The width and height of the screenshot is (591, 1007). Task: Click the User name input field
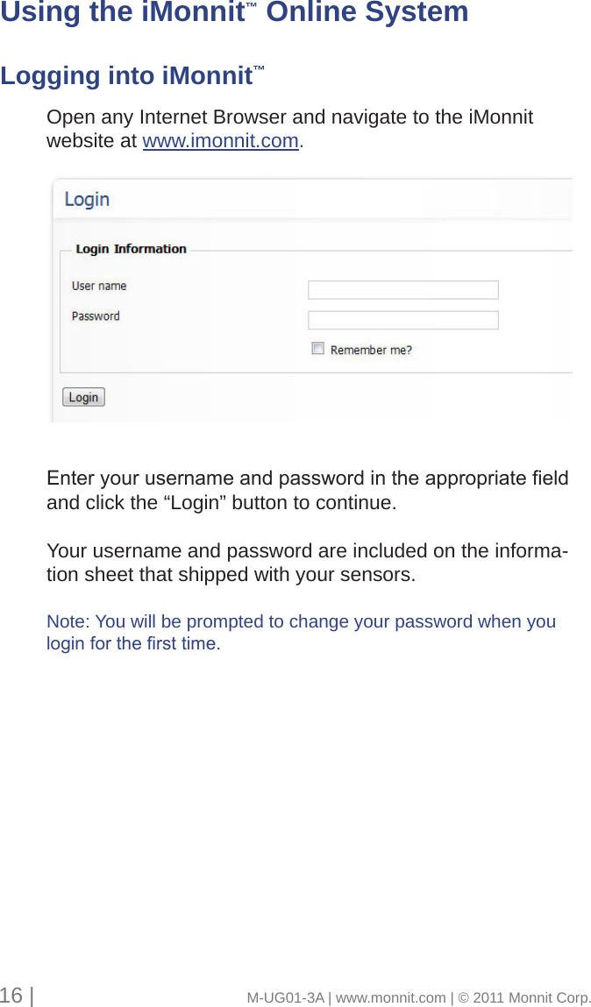(x=402, y=290)
